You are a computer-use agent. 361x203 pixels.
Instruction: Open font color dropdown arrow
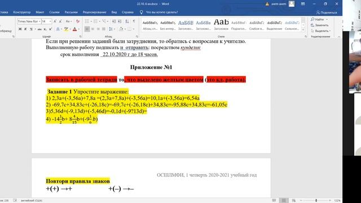coord(79,29)
